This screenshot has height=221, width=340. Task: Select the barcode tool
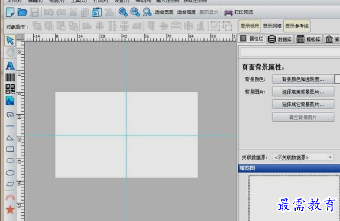pos(10,77)
